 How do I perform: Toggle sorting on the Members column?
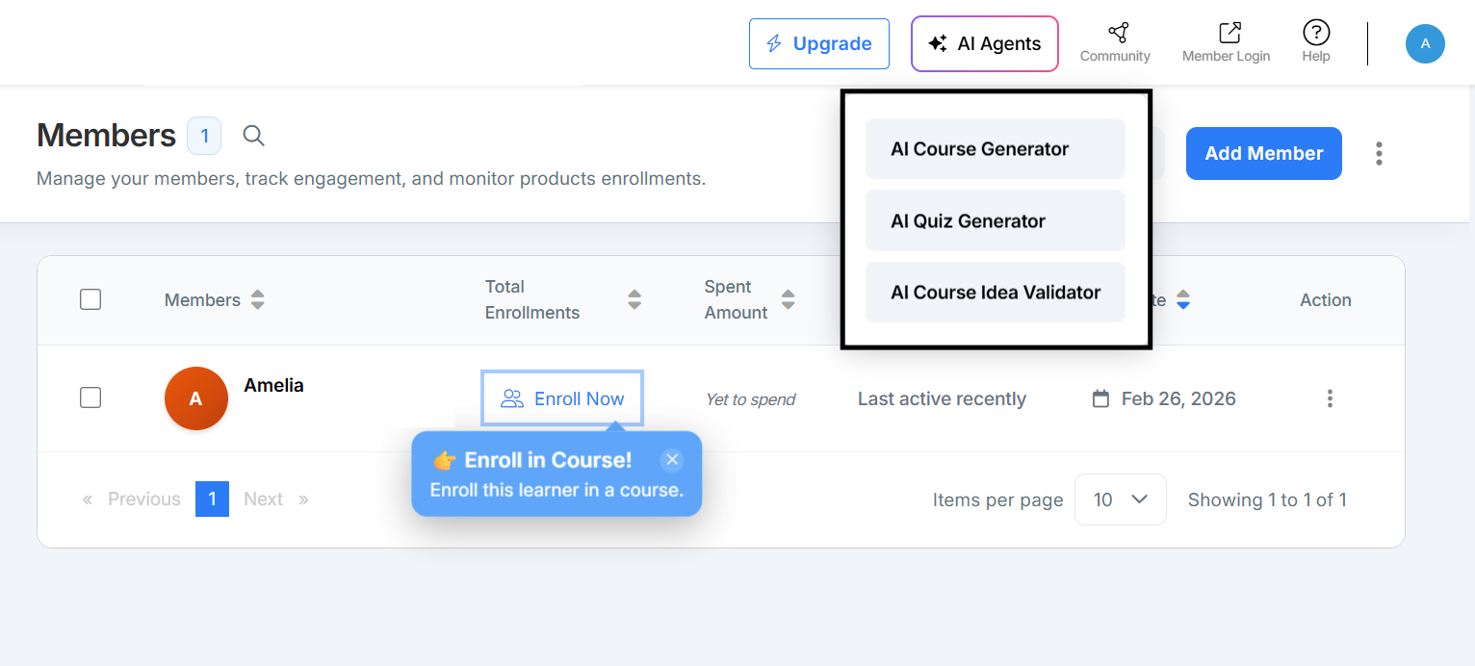click(x=257, y=299)
